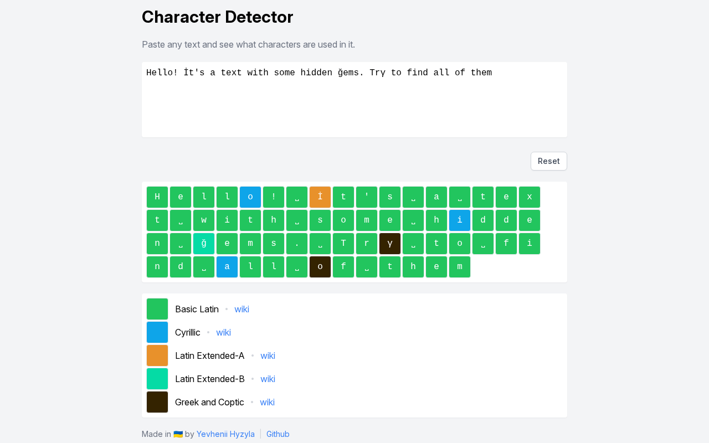
Task: Open the Github link in the footer
Action: pyautogui.click(x=278, y=434)
